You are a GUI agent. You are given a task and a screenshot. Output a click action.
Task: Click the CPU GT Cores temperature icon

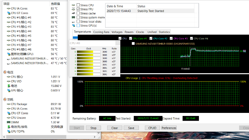coord(9,13)
